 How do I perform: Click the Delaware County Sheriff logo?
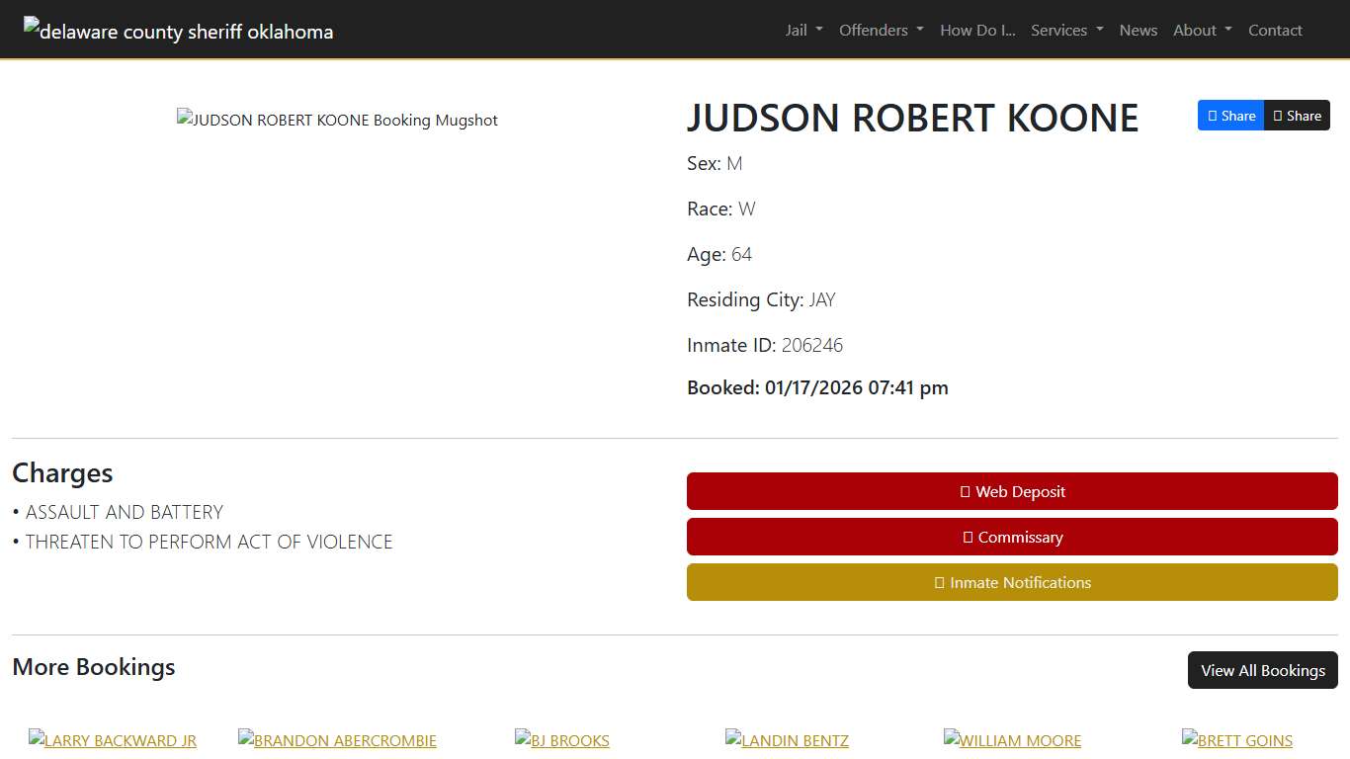178,30
